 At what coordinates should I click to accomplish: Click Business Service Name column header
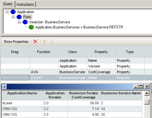click(x=121, y=95)
